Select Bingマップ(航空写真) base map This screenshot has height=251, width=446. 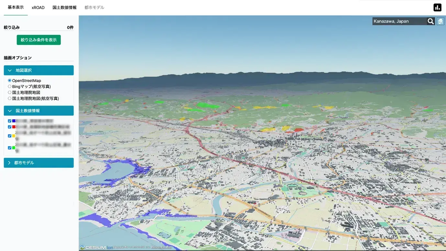tap(10, 86)
